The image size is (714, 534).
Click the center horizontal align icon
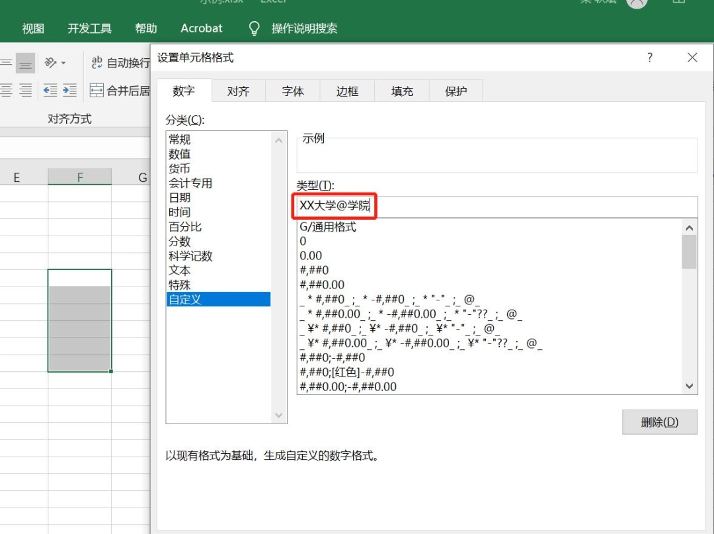(x=6, y=90)
